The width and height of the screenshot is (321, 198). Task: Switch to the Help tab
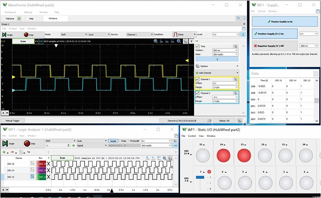click(31, 18)
